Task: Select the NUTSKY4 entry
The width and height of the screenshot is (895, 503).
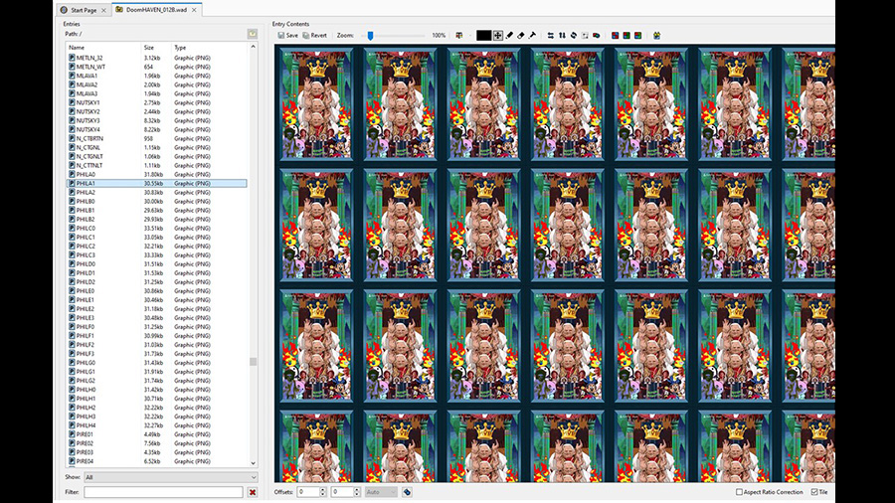Action: click(x=157, y=129)
